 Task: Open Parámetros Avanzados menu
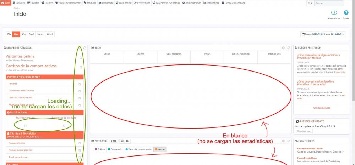tap(166, 3)
